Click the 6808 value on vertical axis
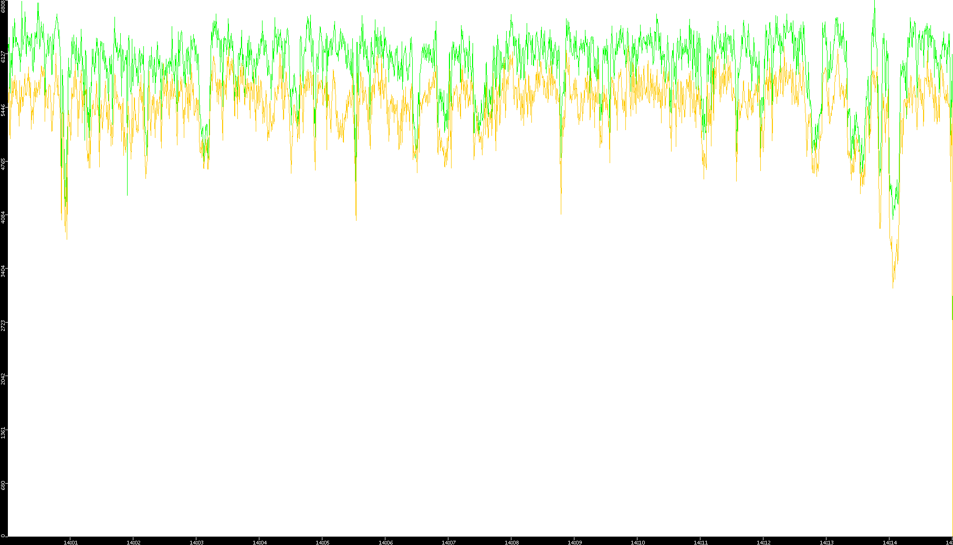Viewport: 953px width, 545px height. point(4,6)
